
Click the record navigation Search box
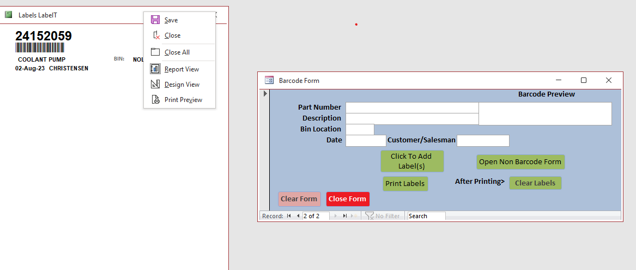(426, 216)
